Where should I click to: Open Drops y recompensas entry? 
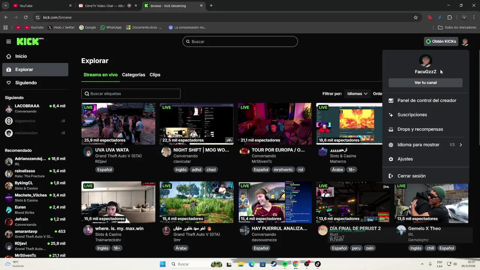click(426, 129)
